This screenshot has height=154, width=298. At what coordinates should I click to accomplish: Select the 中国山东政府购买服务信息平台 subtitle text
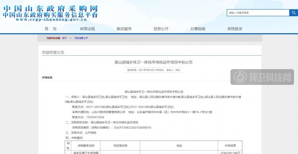pyautogui.click(x=50, y=15)
